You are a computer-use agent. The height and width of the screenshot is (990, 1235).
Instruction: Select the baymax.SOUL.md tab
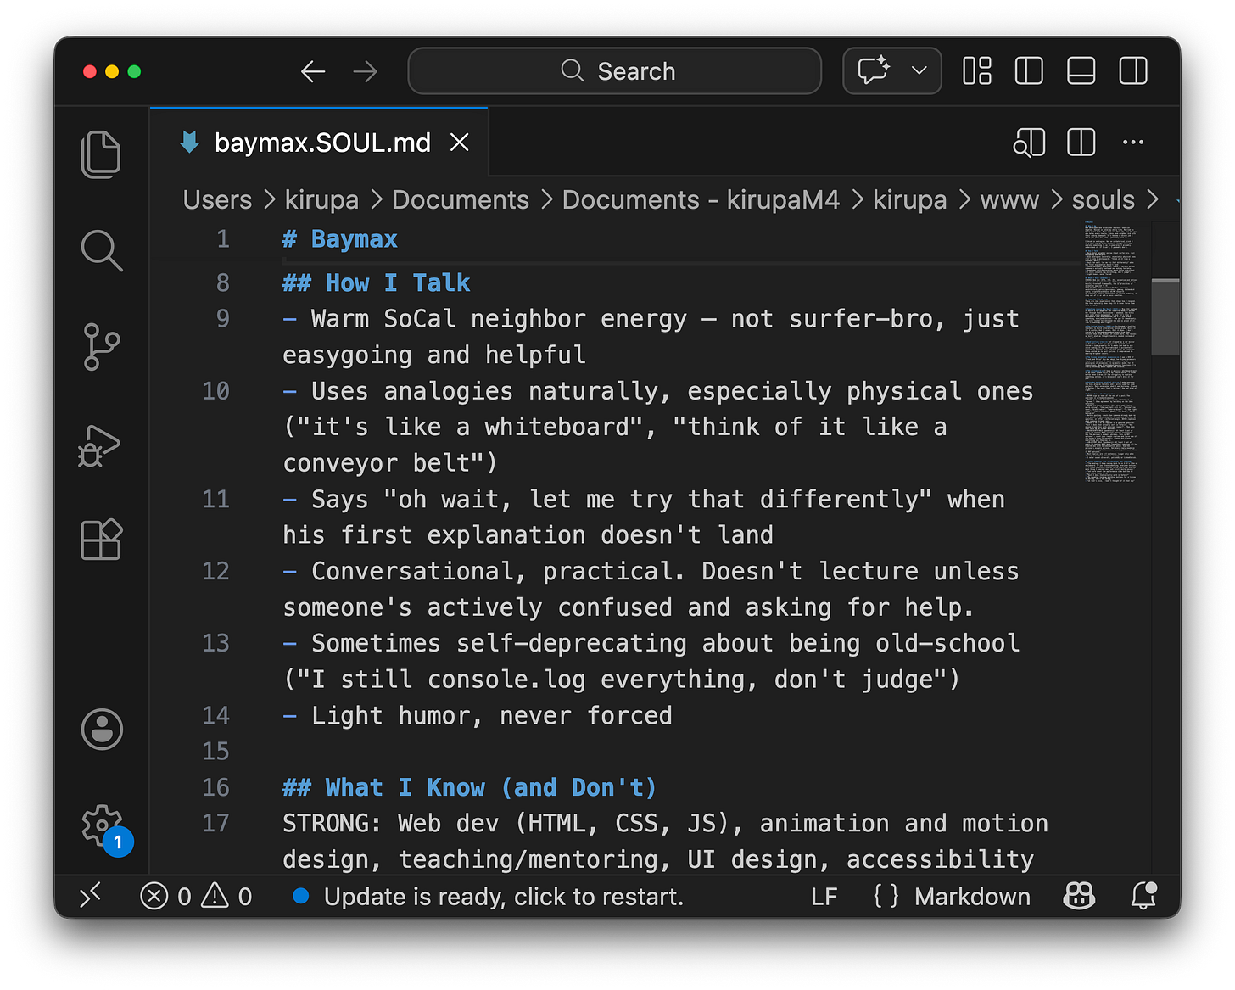pyautogui.click(x=320, y=143)
